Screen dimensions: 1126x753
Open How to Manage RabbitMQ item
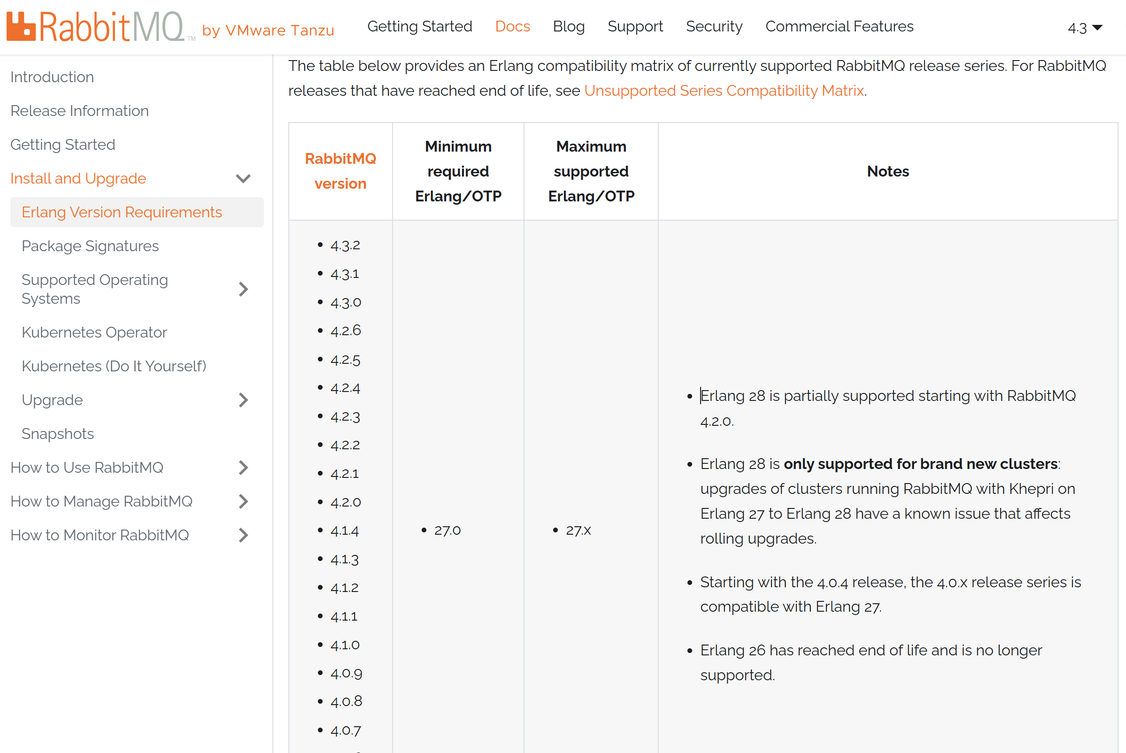pos(101,501)
